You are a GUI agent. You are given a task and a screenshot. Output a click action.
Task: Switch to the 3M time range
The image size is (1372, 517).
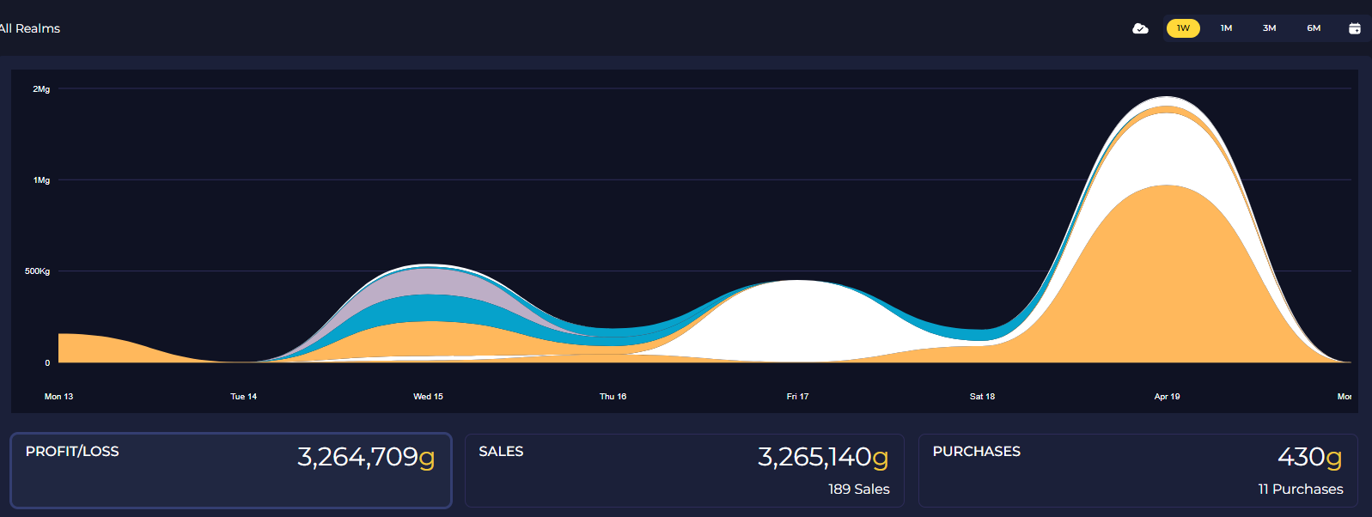1269,28
